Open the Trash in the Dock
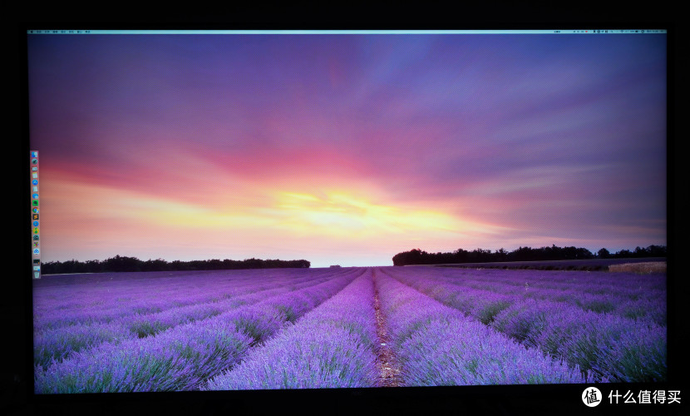Screen dimensions: 690x416 tap(36, 274)
